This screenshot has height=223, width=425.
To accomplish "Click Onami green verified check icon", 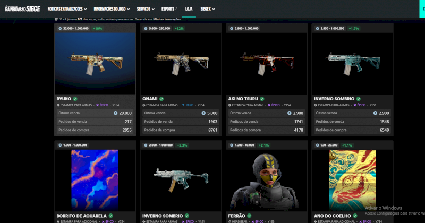I will click(x=161, y=99).
